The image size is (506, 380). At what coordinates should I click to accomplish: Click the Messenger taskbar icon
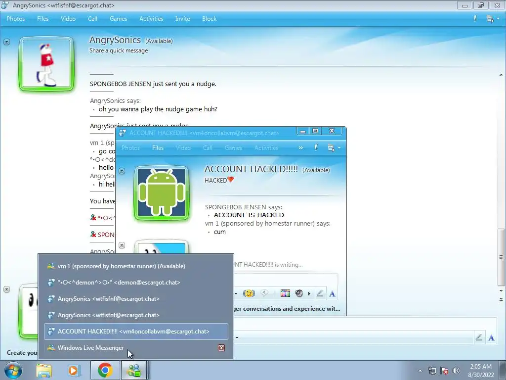pos(133,370)
